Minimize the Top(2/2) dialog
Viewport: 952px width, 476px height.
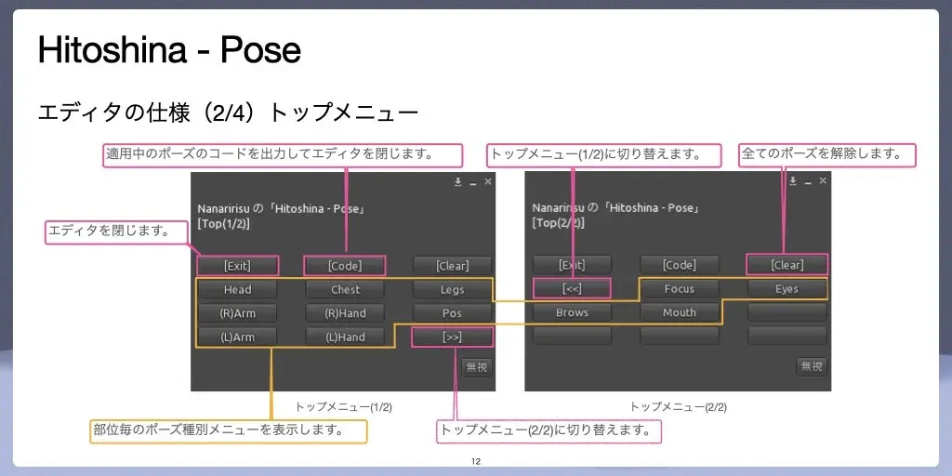pyautogui.click(x=808, y=181)
